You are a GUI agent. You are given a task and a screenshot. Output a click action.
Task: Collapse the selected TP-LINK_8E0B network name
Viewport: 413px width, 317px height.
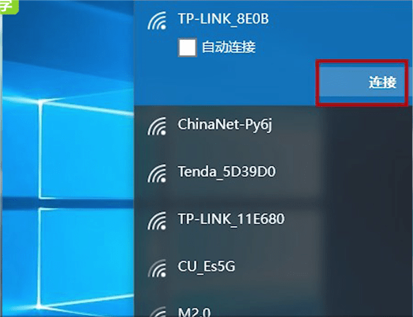223,19
